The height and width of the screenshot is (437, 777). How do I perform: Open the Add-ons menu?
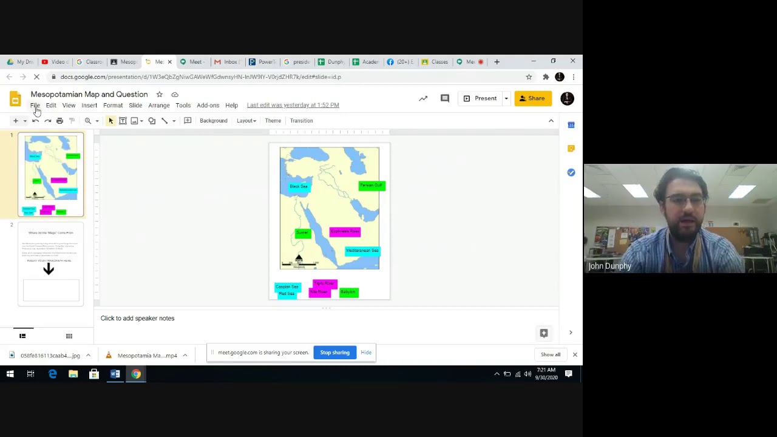[208, 106]
